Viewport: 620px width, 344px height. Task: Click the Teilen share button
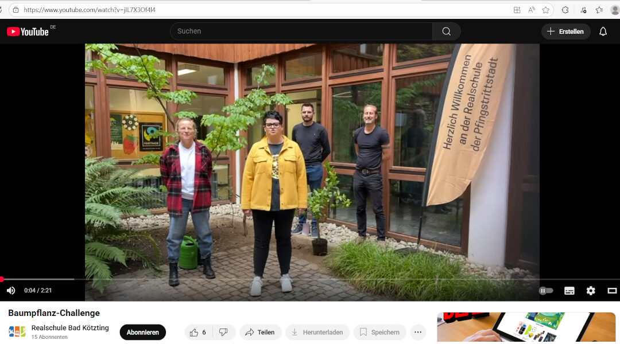(x=260, y=333)
